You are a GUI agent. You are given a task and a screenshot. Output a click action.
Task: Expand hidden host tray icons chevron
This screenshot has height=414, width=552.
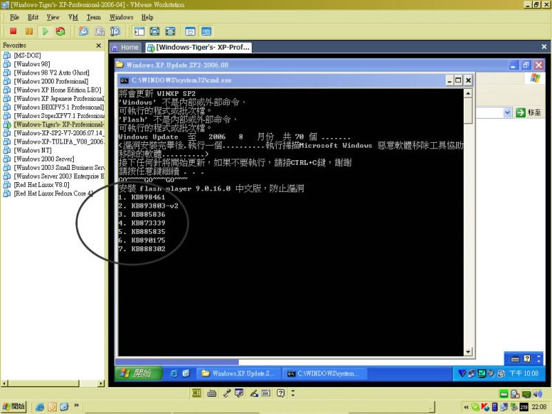pyautogui.click(x=466, y=407)
